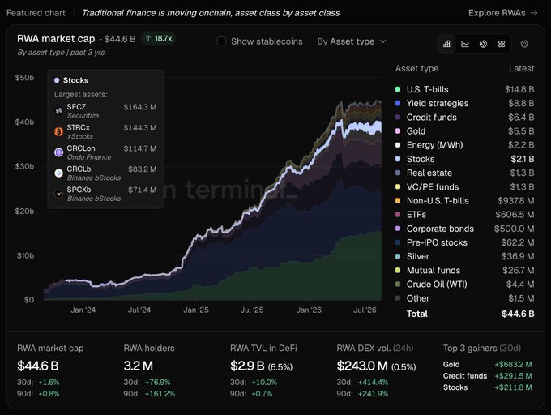Switch to grid tile view
The height and width of the screenshot is (415, 551).
point(502,44)
